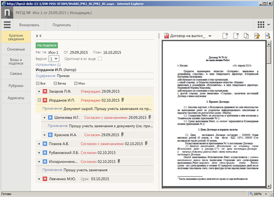This screenshot has height=197, width=274.
Task: Click the splitter handle left of preview
Action: tap(159, 36)
